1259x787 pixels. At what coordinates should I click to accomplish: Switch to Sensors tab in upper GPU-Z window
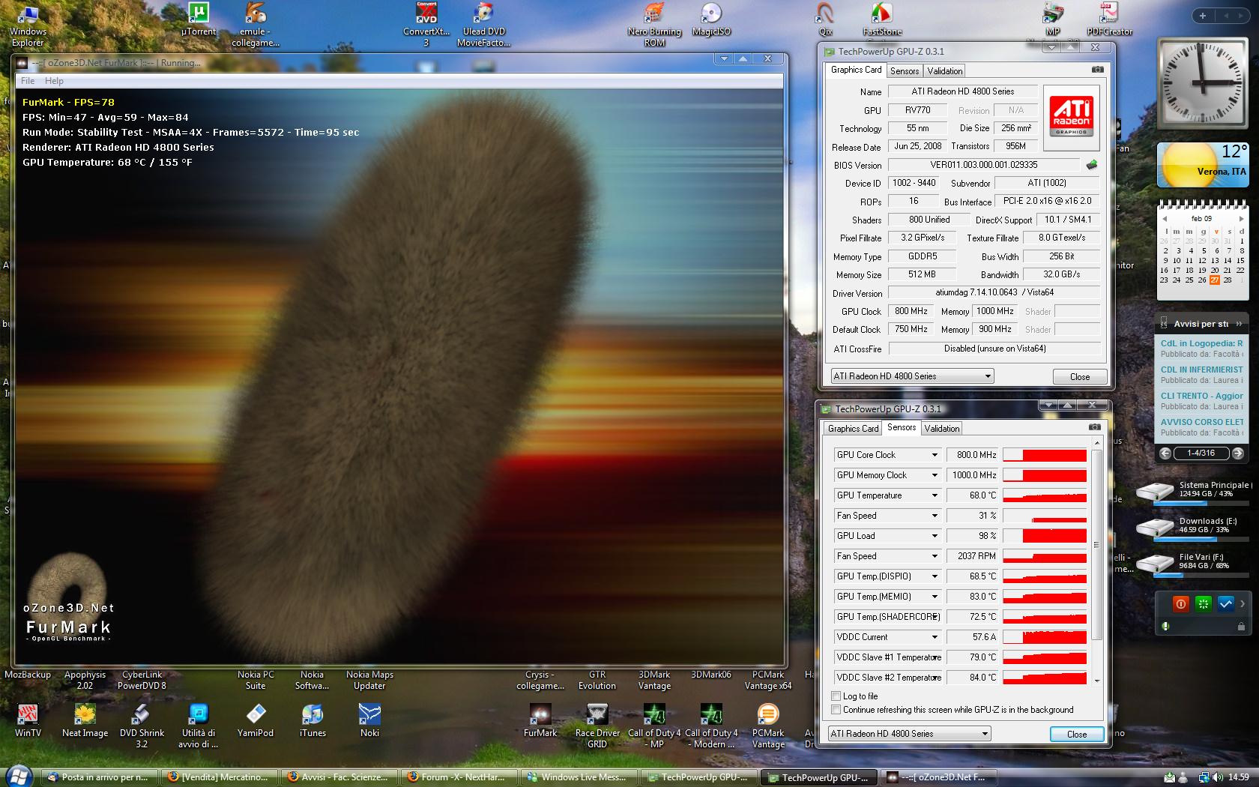tap(905, 71)
